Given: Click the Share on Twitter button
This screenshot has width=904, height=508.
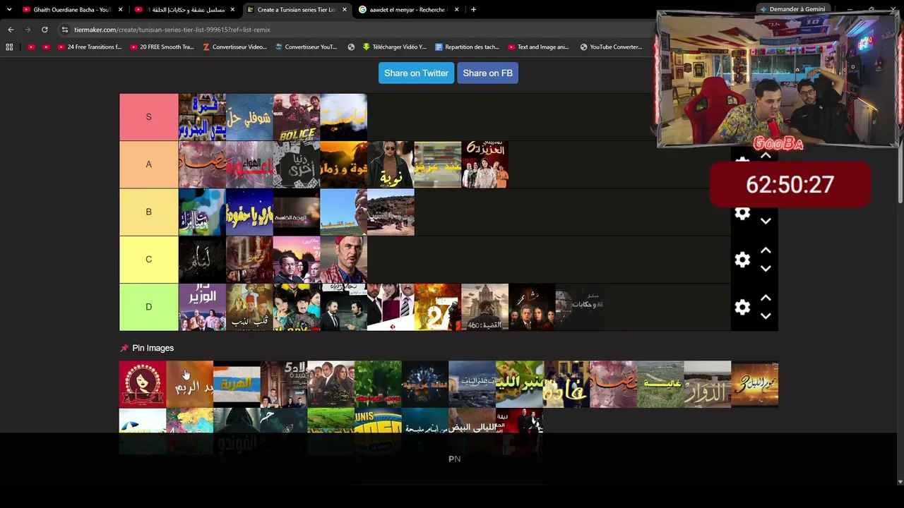Looking at the screenshot, I should 416,73.
